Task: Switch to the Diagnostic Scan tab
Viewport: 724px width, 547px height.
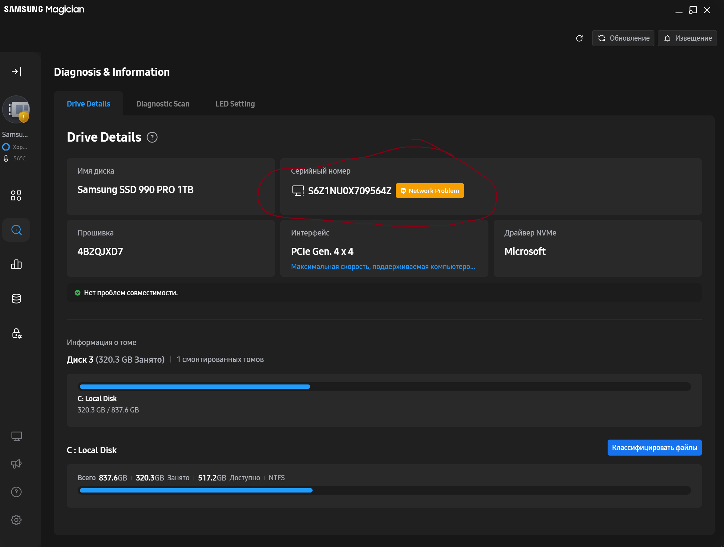Action: tap(163, 104)
